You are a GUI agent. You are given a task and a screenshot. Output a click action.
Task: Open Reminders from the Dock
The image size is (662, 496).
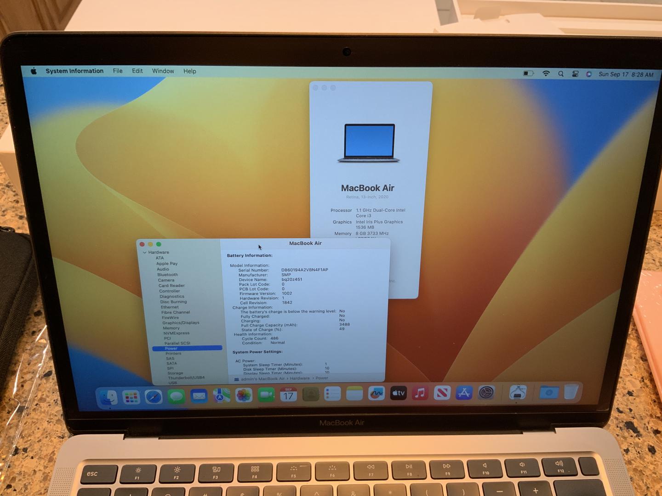[x=332, y=394]
